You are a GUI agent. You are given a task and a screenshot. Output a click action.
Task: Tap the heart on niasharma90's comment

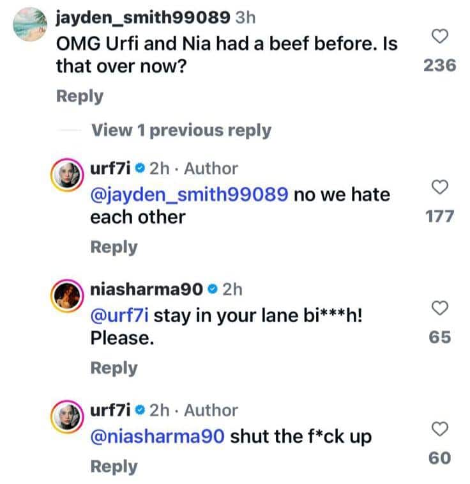(439, 309)
